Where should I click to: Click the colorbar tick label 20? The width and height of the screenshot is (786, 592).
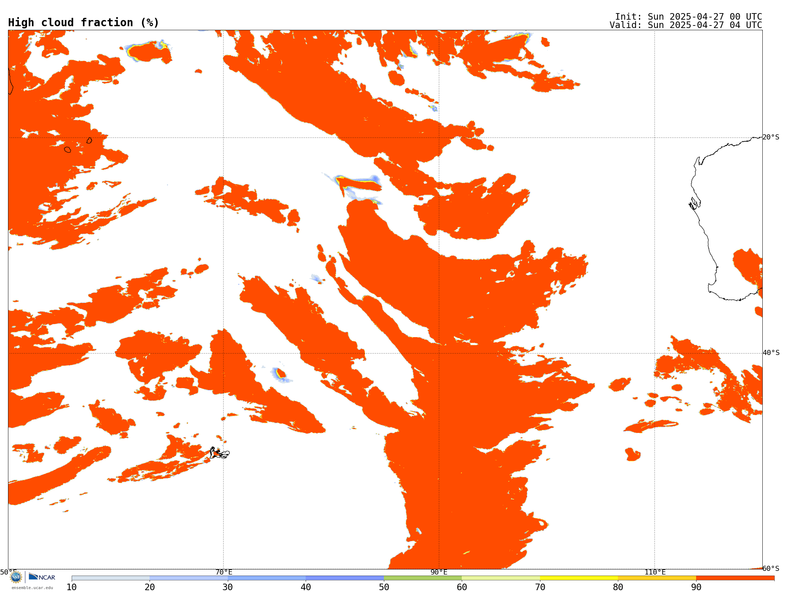click(x=150, y=587)
